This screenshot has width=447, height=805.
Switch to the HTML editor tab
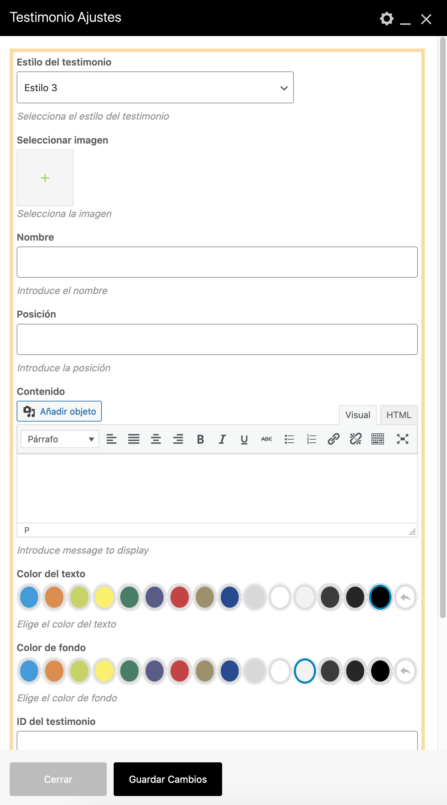(398, 415)
